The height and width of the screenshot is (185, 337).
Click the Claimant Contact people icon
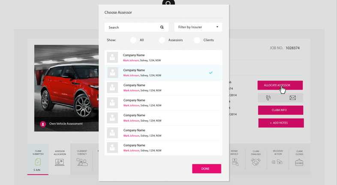[x=82, y=162]
